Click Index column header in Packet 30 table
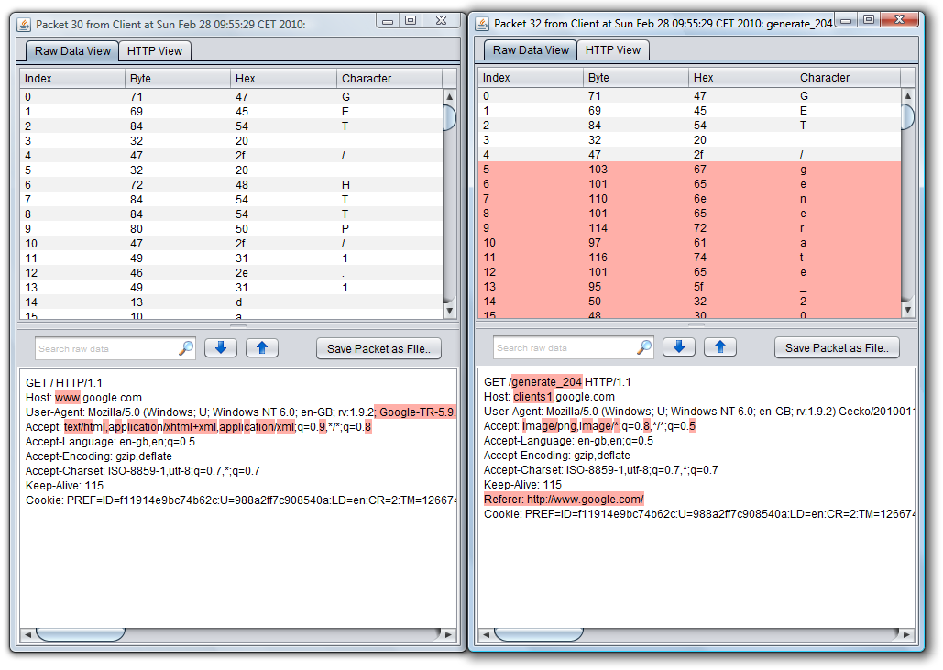 point(72,79)
